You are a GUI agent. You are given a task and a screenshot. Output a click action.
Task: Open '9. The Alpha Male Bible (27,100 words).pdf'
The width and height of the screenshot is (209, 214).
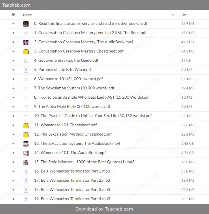coord(72,107)
